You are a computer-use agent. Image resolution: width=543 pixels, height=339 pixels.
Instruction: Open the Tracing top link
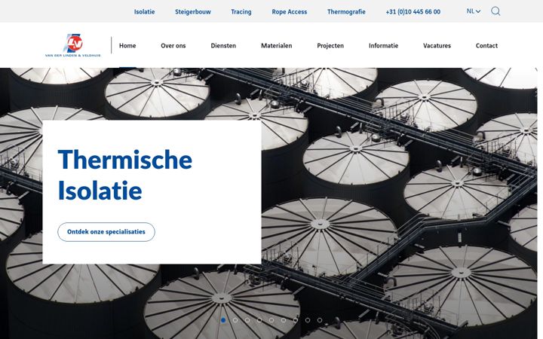pyautogui.click(x=241, y=12)
